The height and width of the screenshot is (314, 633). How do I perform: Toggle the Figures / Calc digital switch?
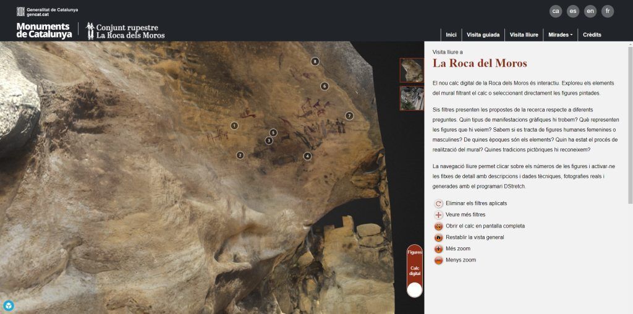click(415, 288)
